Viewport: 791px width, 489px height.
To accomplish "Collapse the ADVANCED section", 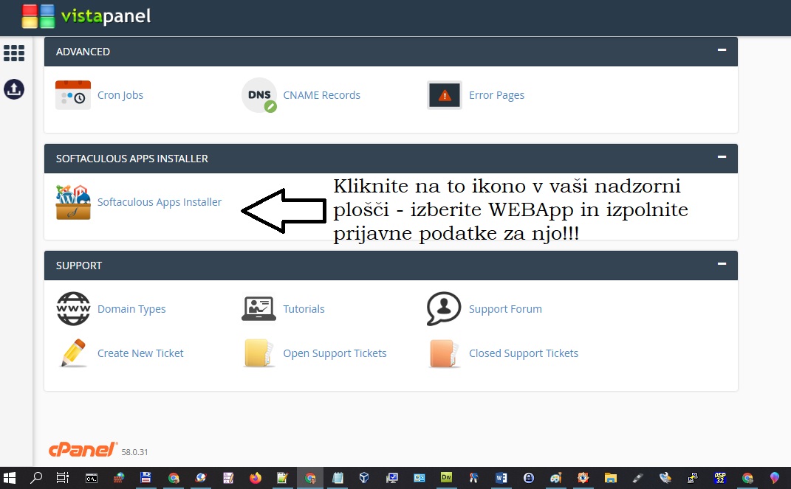I will 722,50.
